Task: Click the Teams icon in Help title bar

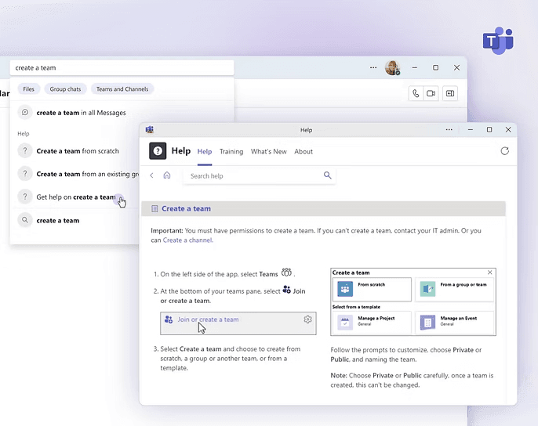Action: pyautogui.click(x=150, y=129)
